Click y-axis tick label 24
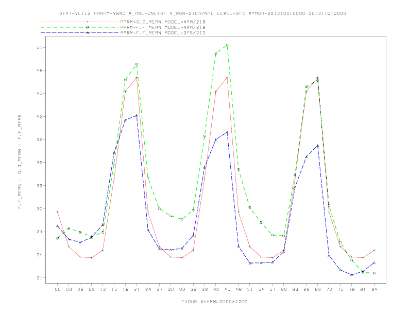 click(x=40, y=255)
